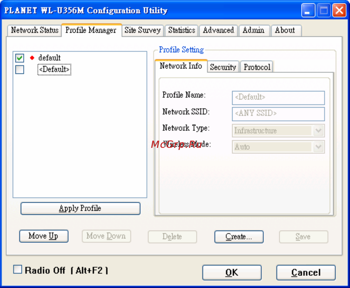Click the Apply Profile button
Viewport: 350px width, 288px height.
pyautogui.click(x=80, y=208)
